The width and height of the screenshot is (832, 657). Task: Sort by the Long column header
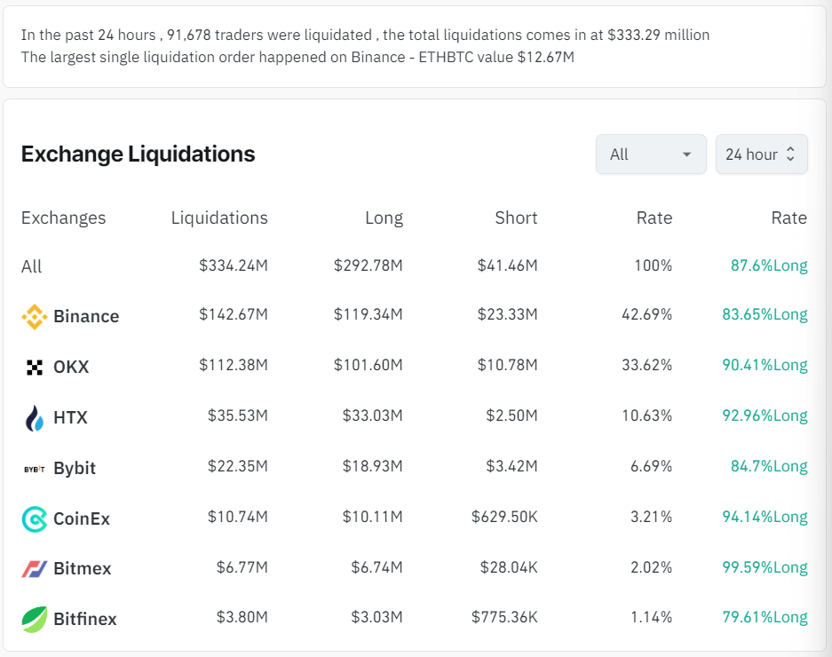(384, 218)
